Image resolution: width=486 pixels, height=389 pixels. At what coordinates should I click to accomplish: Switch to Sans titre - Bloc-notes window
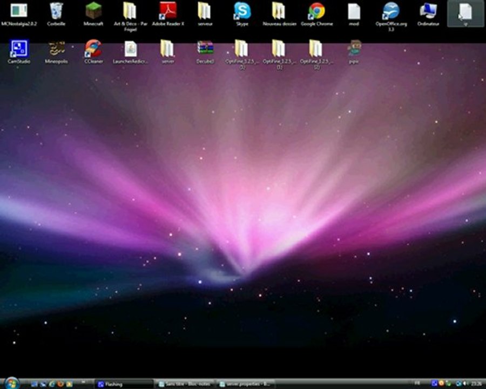point(185,384)
